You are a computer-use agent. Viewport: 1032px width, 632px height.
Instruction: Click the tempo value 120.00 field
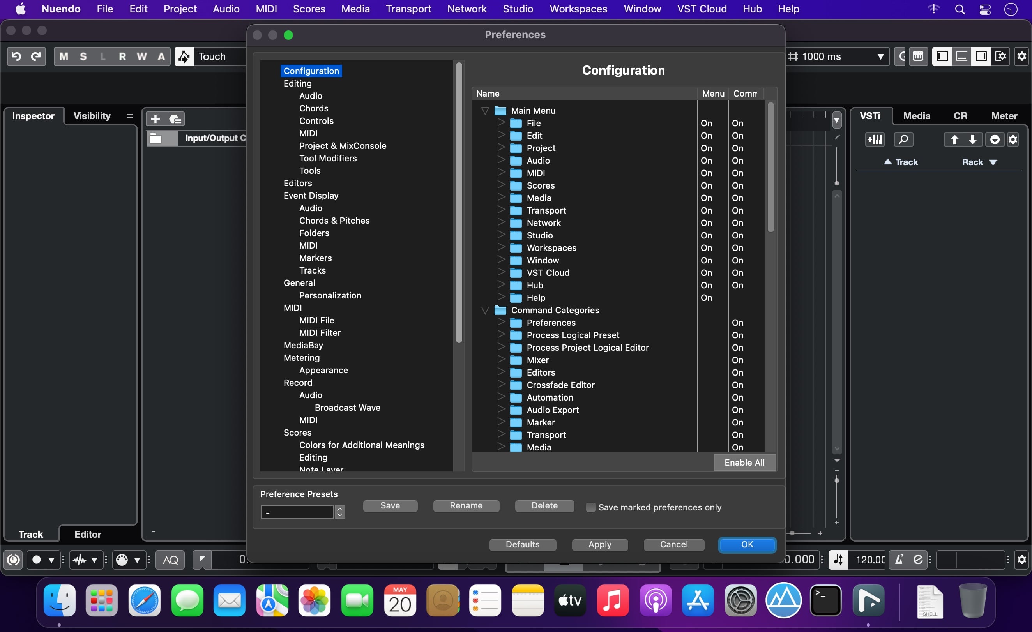pos(869,560)
